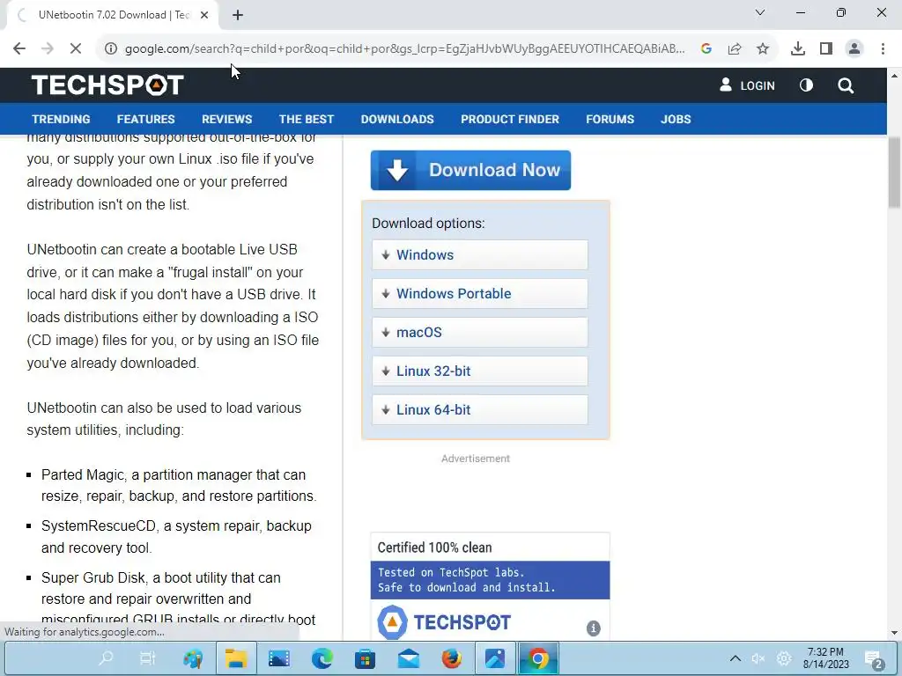This screenshot has width=902, height=676.
Task: Open Chrome side panel icon
Action: click(x=826, y=49)
